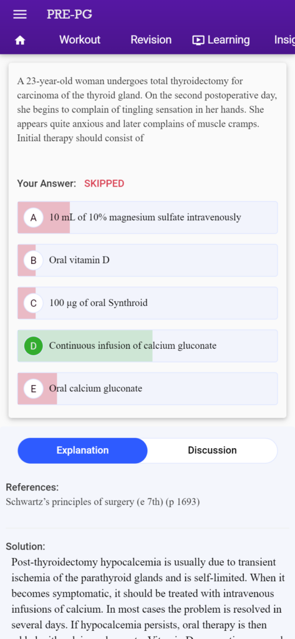Choose the Oral vitamin D answer
This screenshot has width=295, height=639.
(147, 260)
